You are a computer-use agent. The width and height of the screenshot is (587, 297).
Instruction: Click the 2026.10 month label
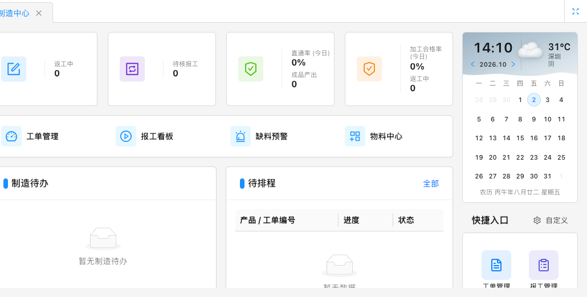click(492, 64)
